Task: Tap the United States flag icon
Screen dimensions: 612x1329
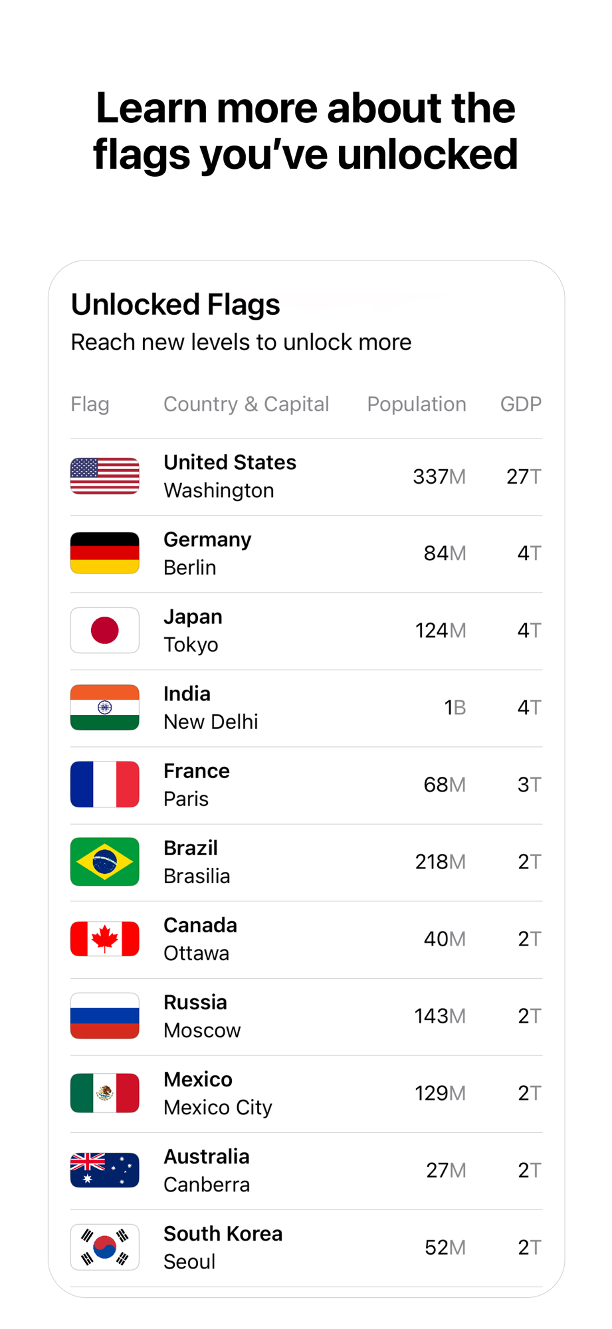Action: [x=105, y=476]
